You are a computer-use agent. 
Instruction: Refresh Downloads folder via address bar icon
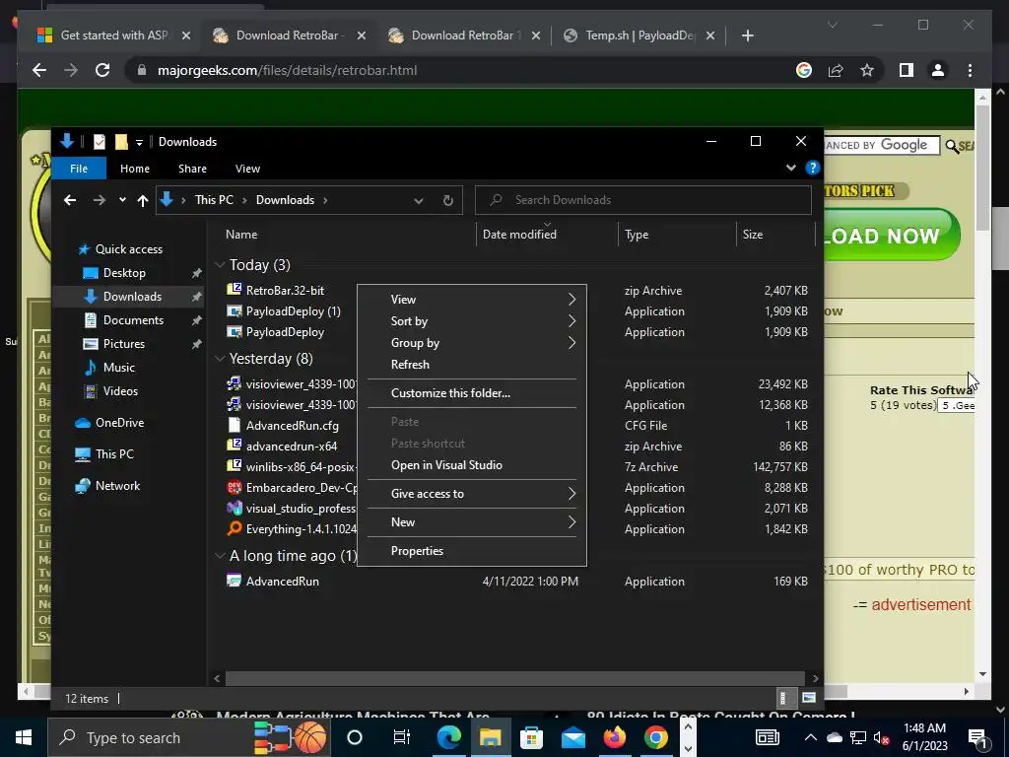tap(448, 200)
